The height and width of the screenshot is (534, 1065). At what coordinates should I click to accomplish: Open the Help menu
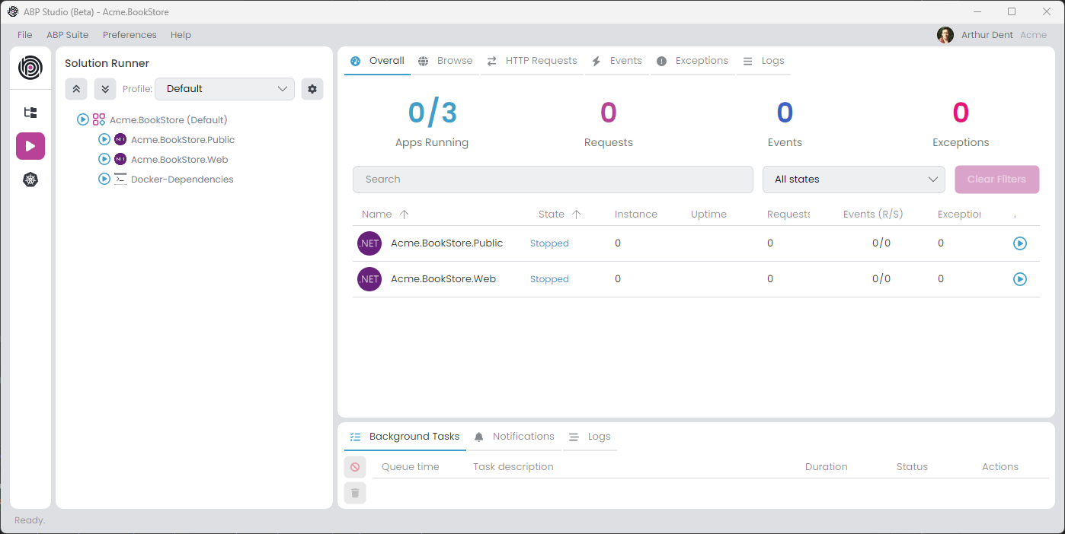181,35
